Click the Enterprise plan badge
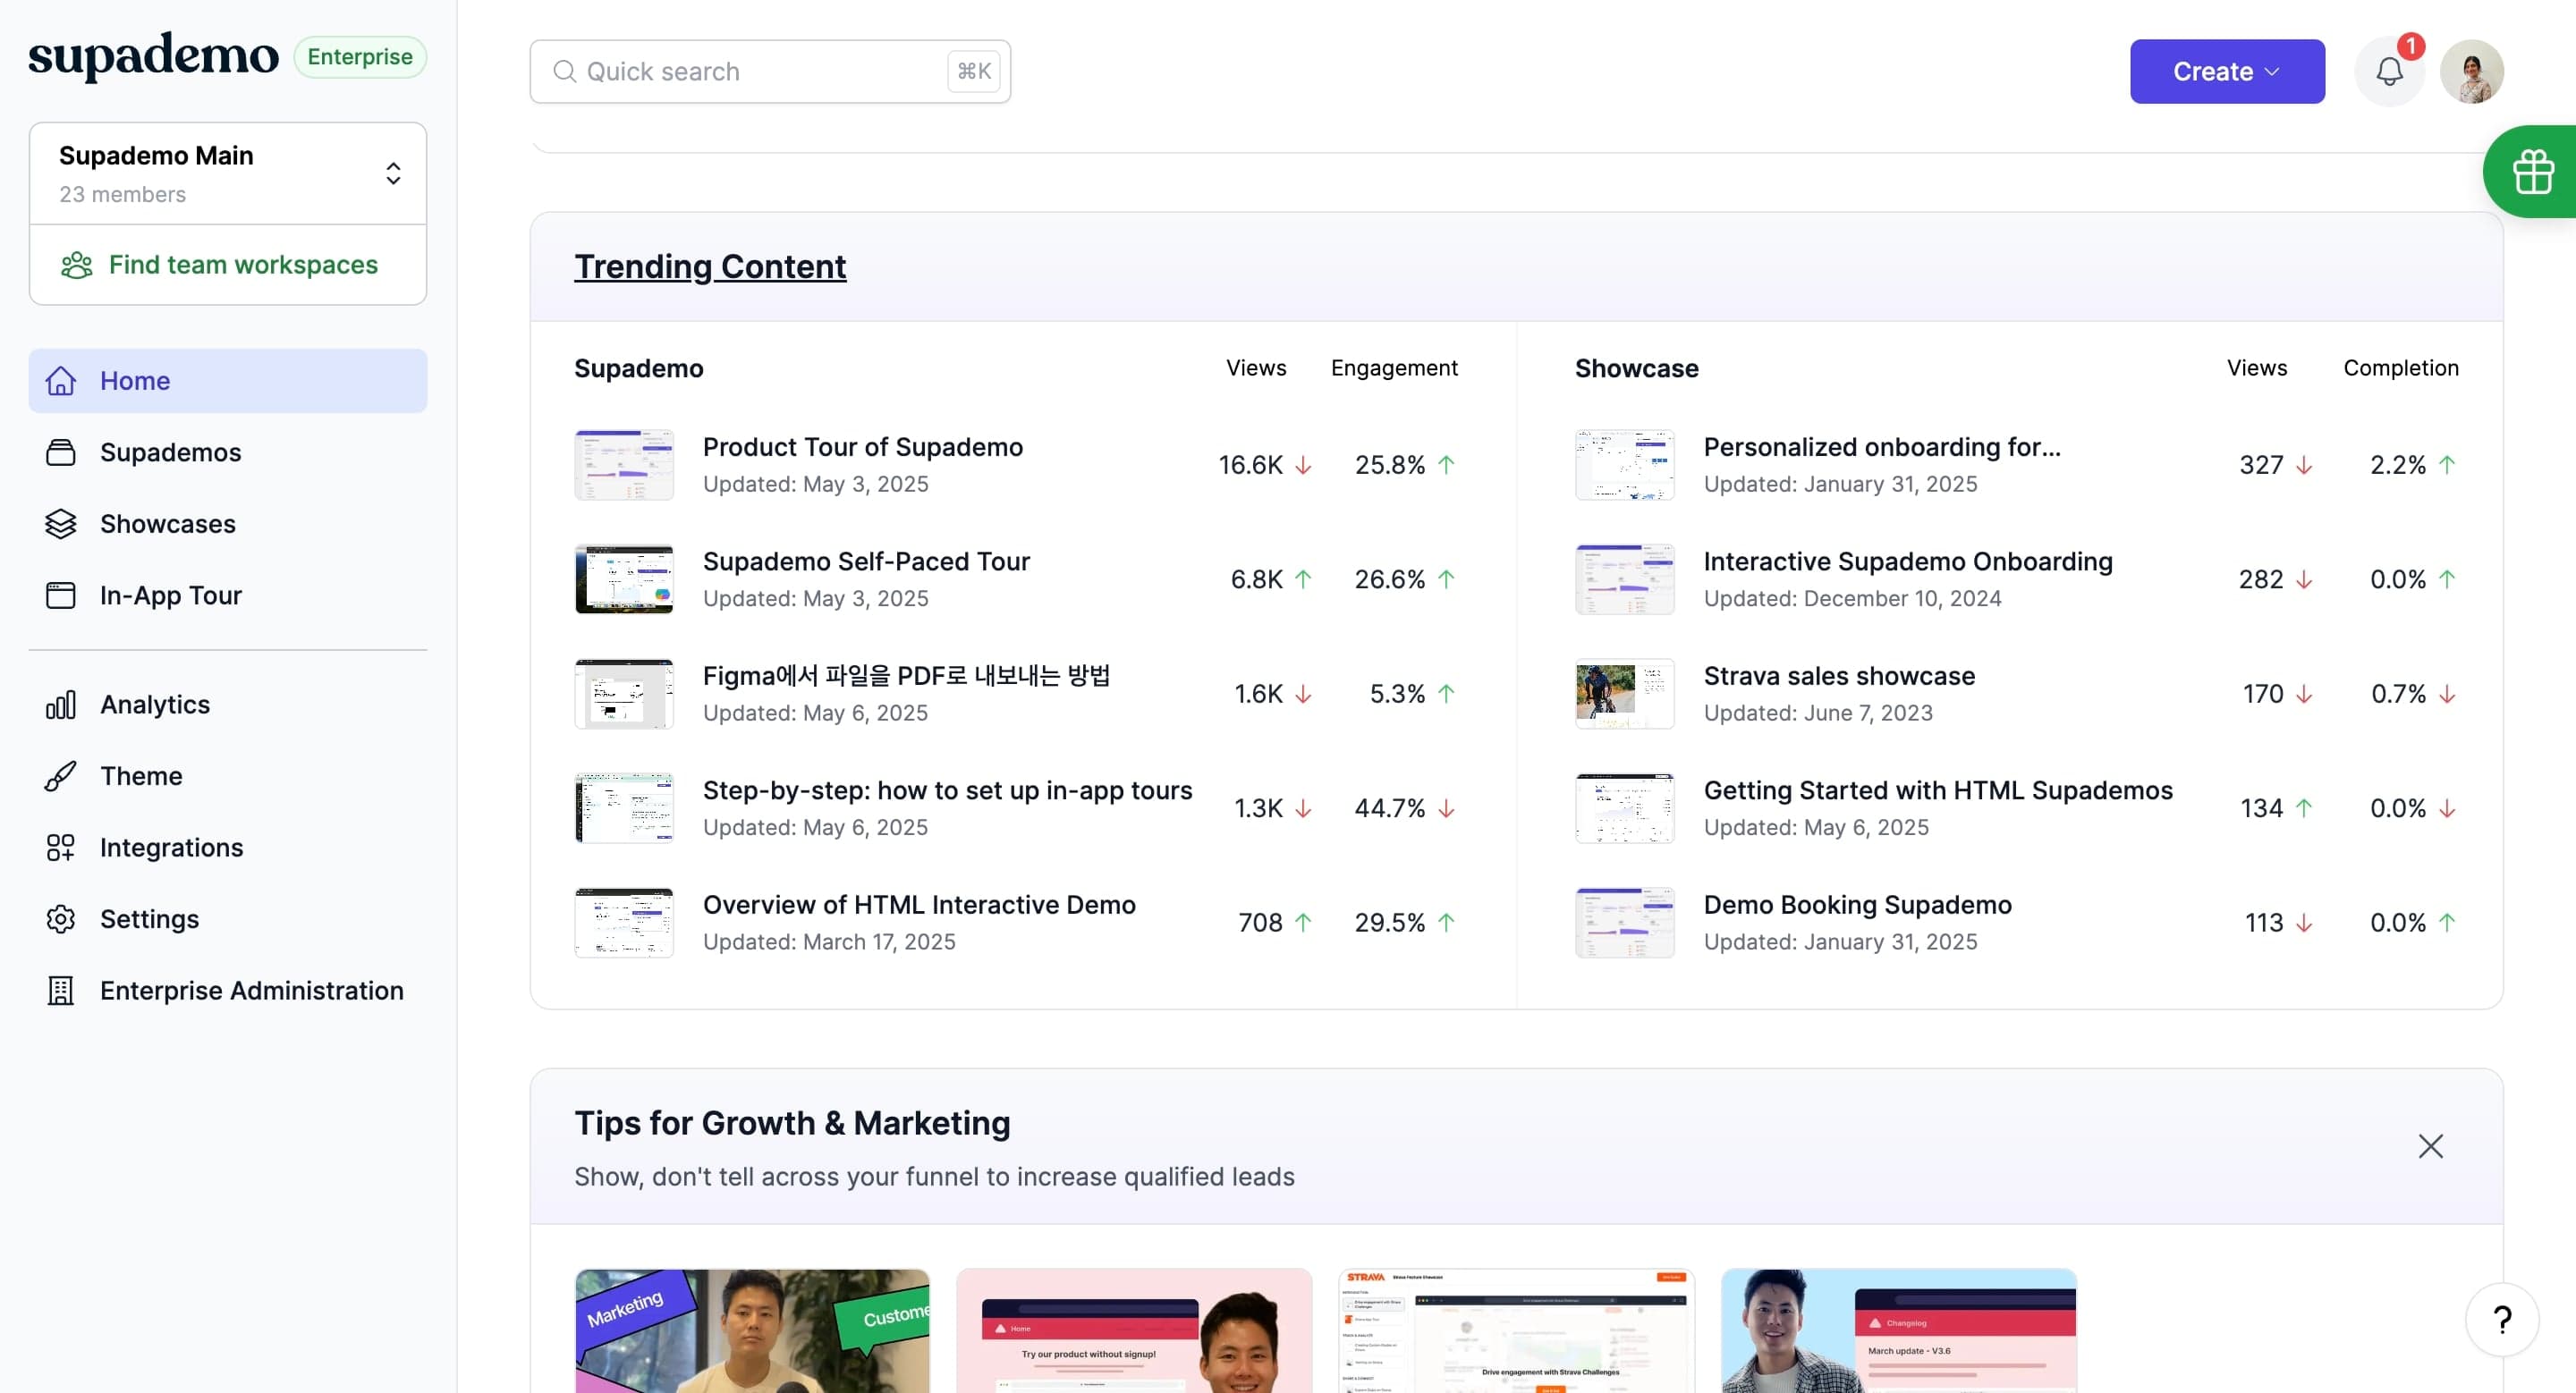Viewport: 2576px width, 1393px height. click(360, 56)
